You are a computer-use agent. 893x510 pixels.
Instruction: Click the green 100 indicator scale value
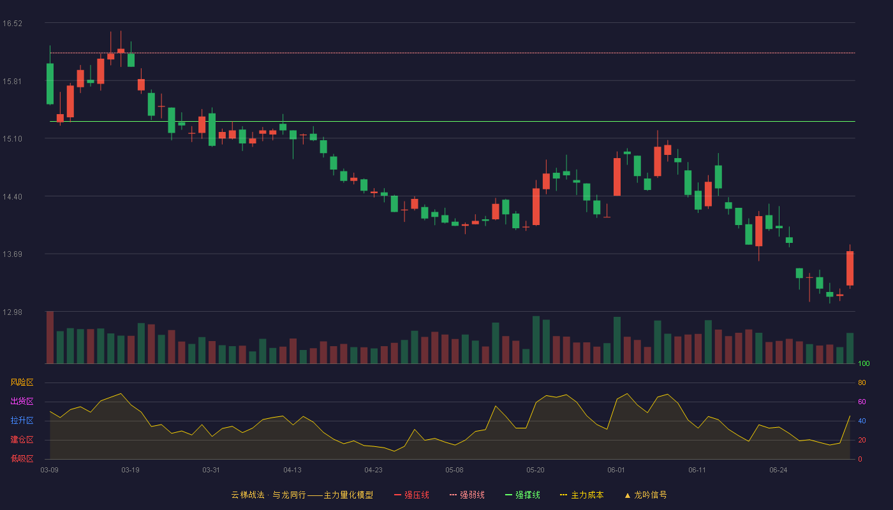pyautogui.click(x=864, y=364)
